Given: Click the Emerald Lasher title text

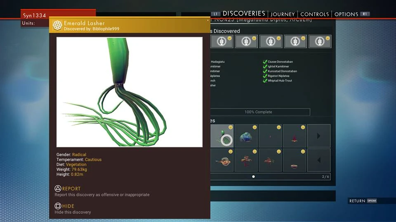Looking at the screenshot, I should click(84, 23).
